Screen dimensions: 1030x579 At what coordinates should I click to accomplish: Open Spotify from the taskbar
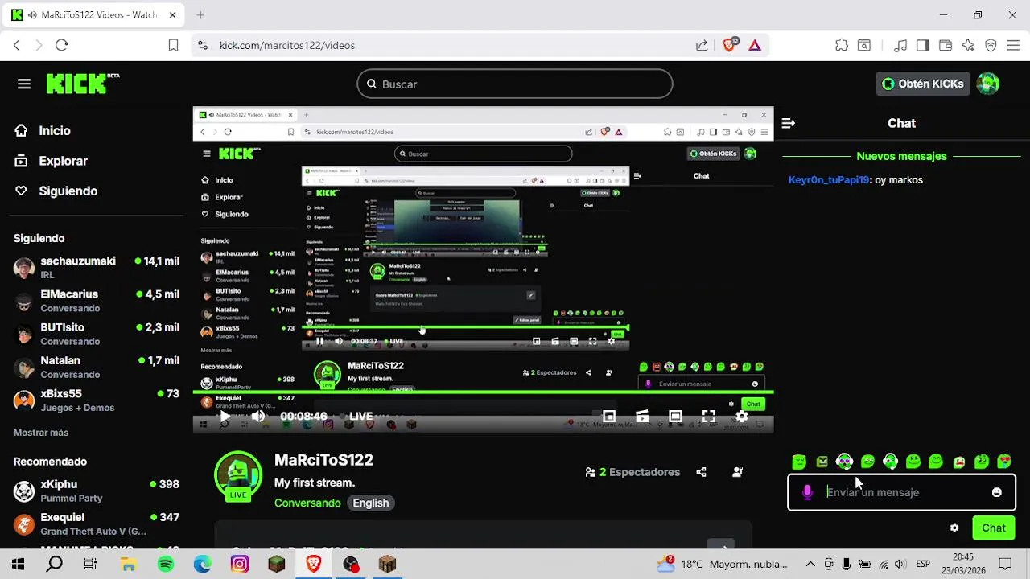tap(166, 565)
